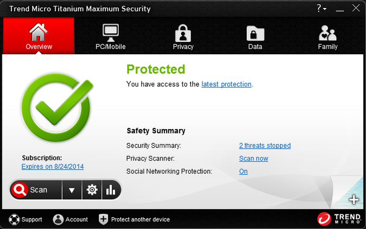Open the latest protection link

pos(226,84)
